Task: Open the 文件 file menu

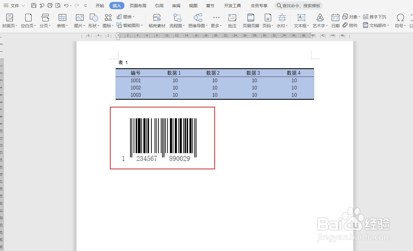Action: (x=14, y=6)
